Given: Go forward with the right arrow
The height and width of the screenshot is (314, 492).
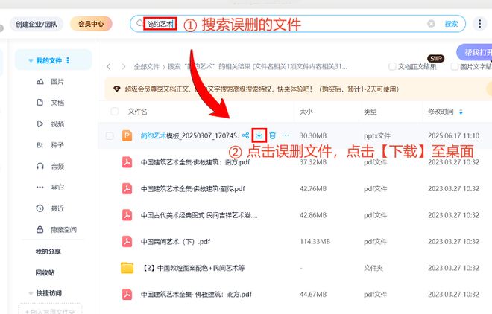Looking at the screenshot, I should click(x=124, y=67).
